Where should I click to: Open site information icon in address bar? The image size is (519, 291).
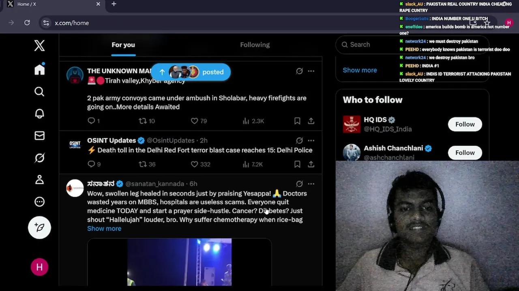point(46,23)
